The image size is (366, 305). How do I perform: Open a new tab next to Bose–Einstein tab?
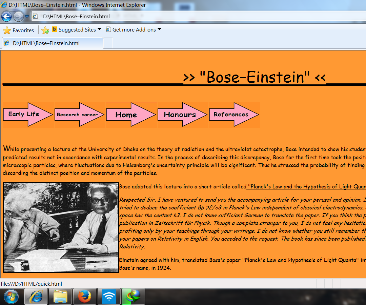pos(107,43)
